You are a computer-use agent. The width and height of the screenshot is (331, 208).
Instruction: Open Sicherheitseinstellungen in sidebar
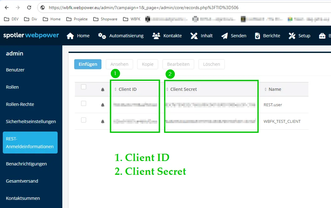click(31, 122)
